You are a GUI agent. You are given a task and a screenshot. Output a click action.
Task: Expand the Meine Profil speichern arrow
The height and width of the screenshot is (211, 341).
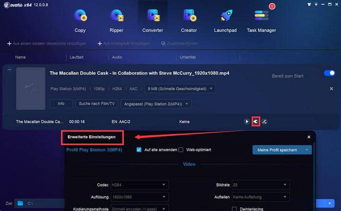pos(307,150)
